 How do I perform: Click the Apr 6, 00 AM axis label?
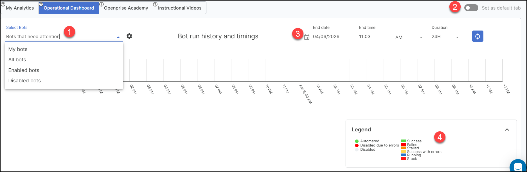(306, 94)
